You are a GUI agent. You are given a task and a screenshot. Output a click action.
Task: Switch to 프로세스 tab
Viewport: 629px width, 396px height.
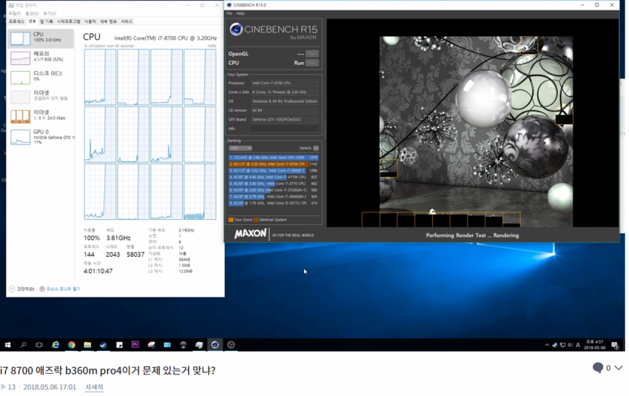point(16,21)
